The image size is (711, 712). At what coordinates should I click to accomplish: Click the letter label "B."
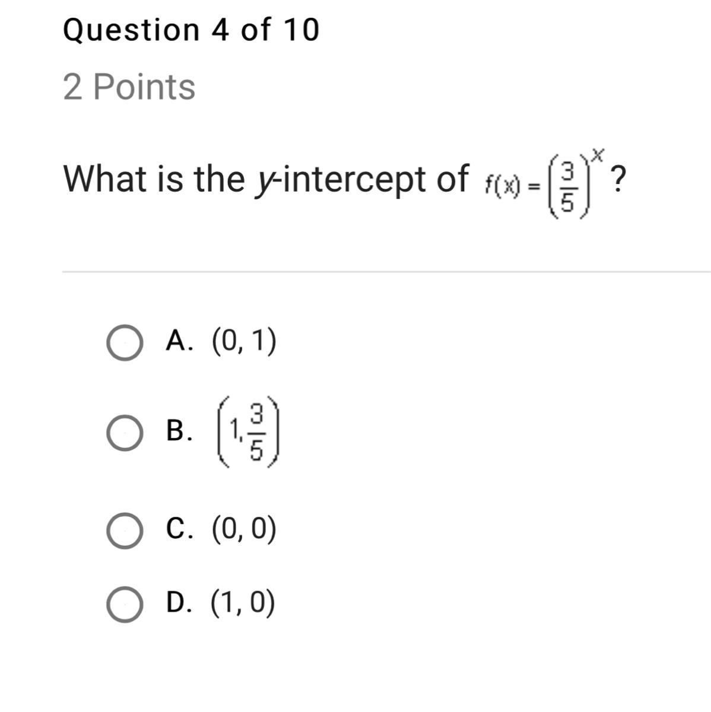pos(179,430)
